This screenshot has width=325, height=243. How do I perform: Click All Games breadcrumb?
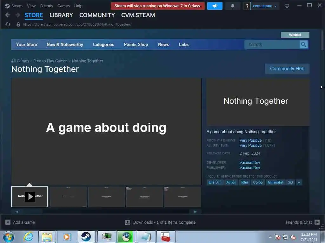(x=20, y=61)
